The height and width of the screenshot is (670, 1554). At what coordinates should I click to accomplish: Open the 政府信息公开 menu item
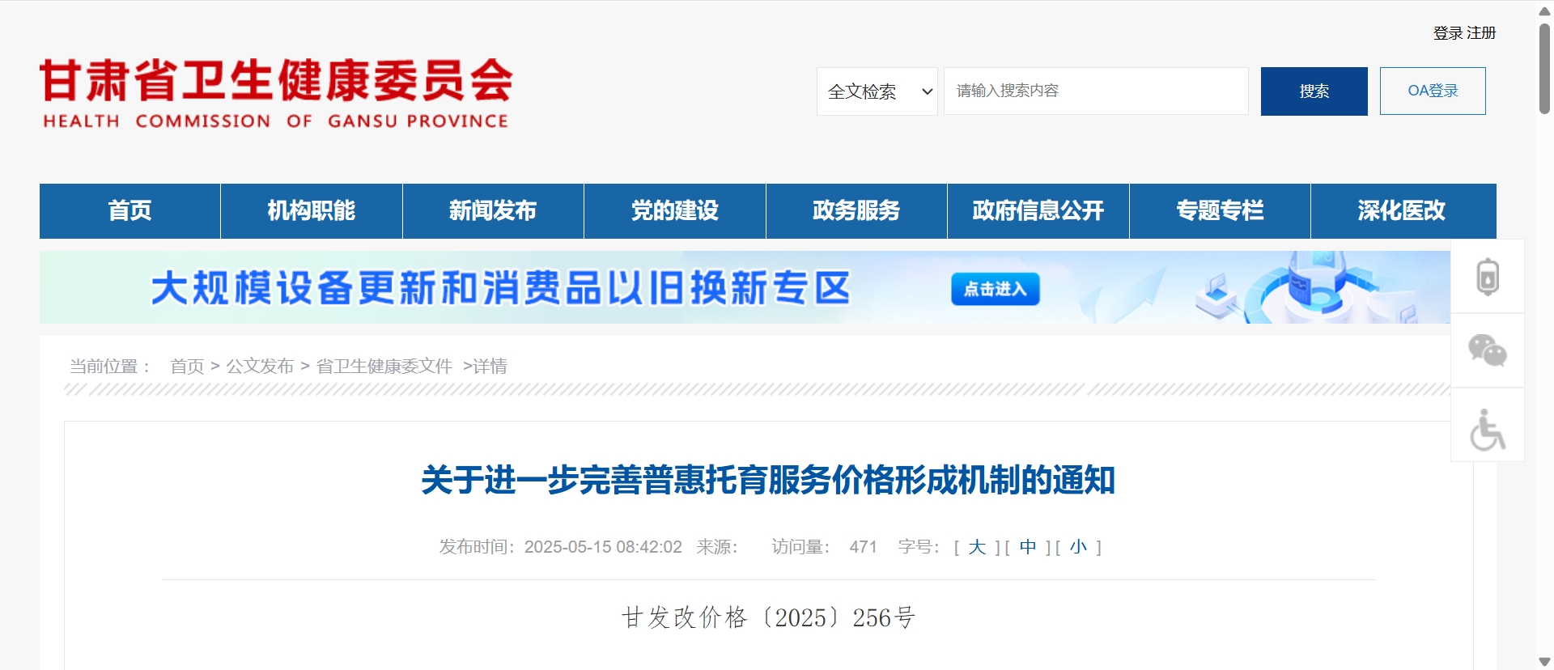point(1038,210)
